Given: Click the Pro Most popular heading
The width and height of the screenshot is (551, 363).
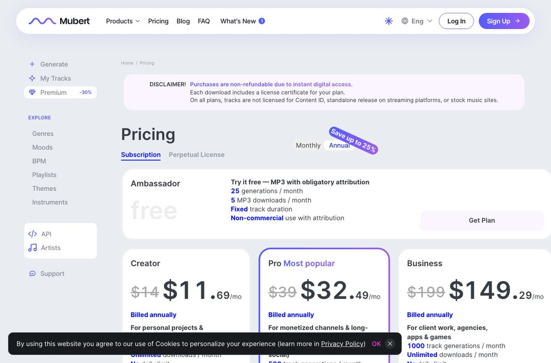Looking at the screenshot, I should (302, 263).
